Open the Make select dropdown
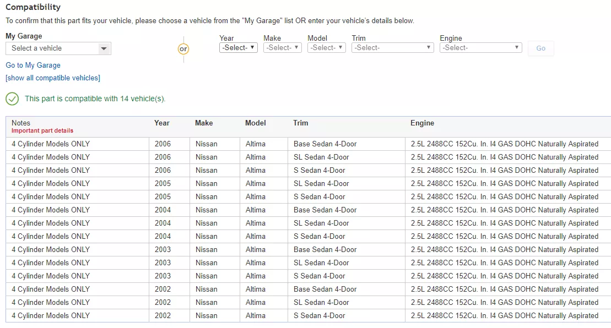Screen dimensions: 611x328 [x=282, y=48]
